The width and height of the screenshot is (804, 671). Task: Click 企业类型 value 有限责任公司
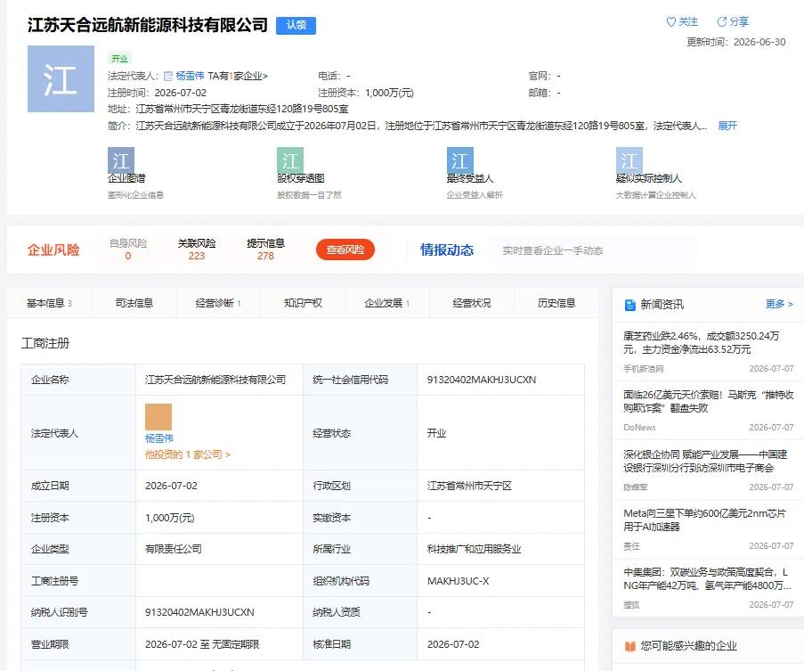click(x=174, y=550)
